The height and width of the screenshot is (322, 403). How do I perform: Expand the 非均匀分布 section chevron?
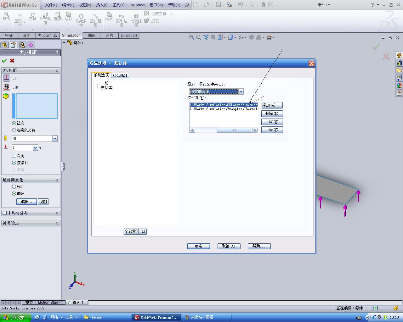click(x=57, y=213)
